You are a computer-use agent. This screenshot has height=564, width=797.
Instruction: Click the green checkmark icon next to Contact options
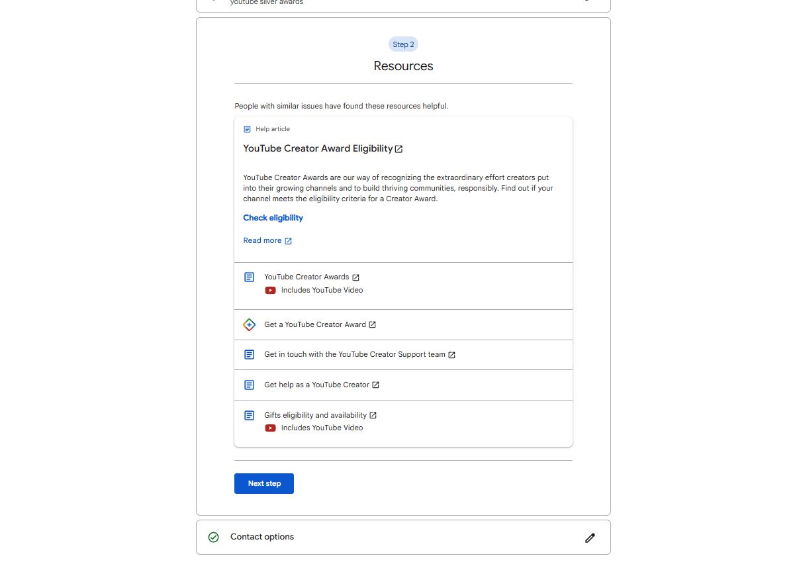click(x=213, y=538)
